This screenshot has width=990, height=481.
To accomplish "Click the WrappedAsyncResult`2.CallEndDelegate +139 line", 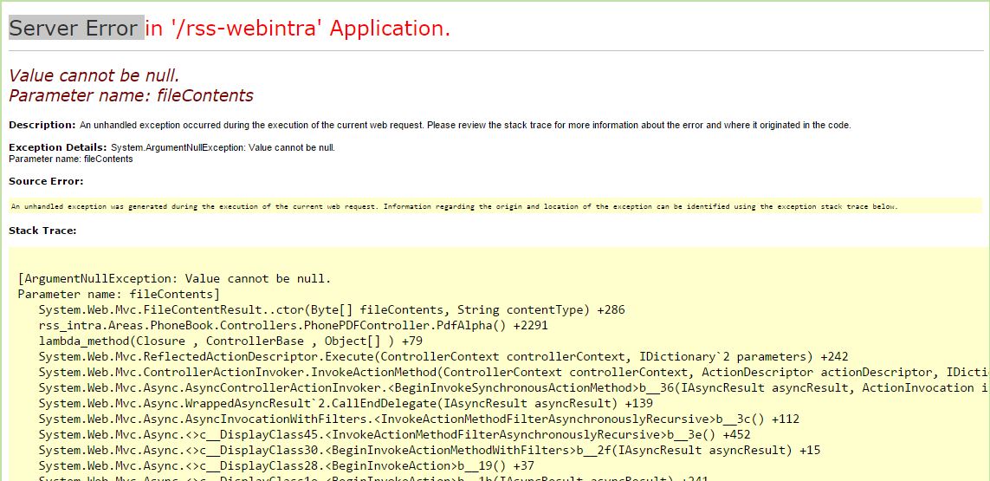I will click(x=346, y=403).
